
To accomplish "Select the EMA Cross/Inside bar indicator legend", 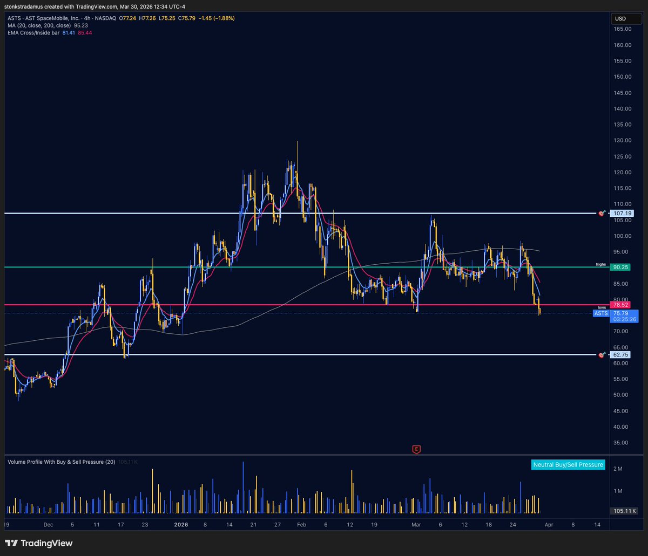I will 33,32.
